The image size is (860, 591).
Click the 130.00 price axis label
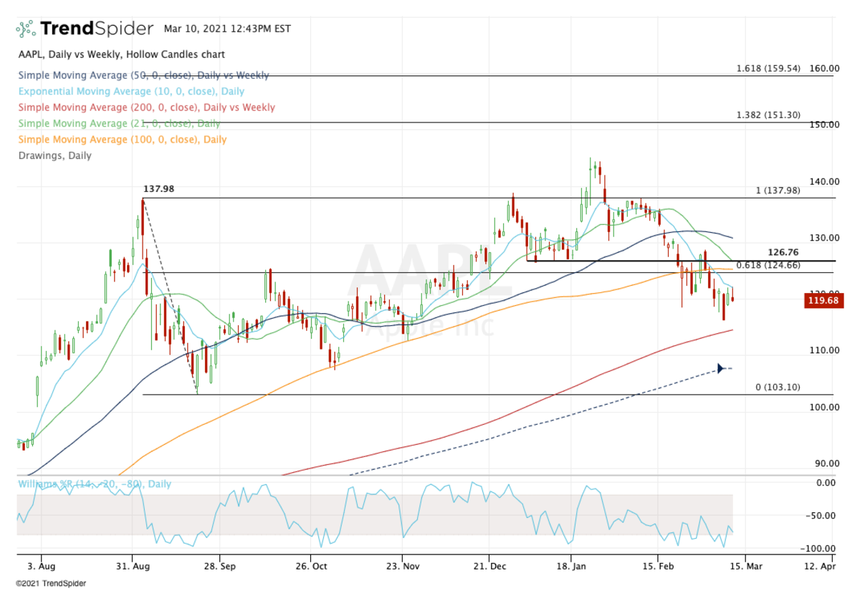point(824,238)
